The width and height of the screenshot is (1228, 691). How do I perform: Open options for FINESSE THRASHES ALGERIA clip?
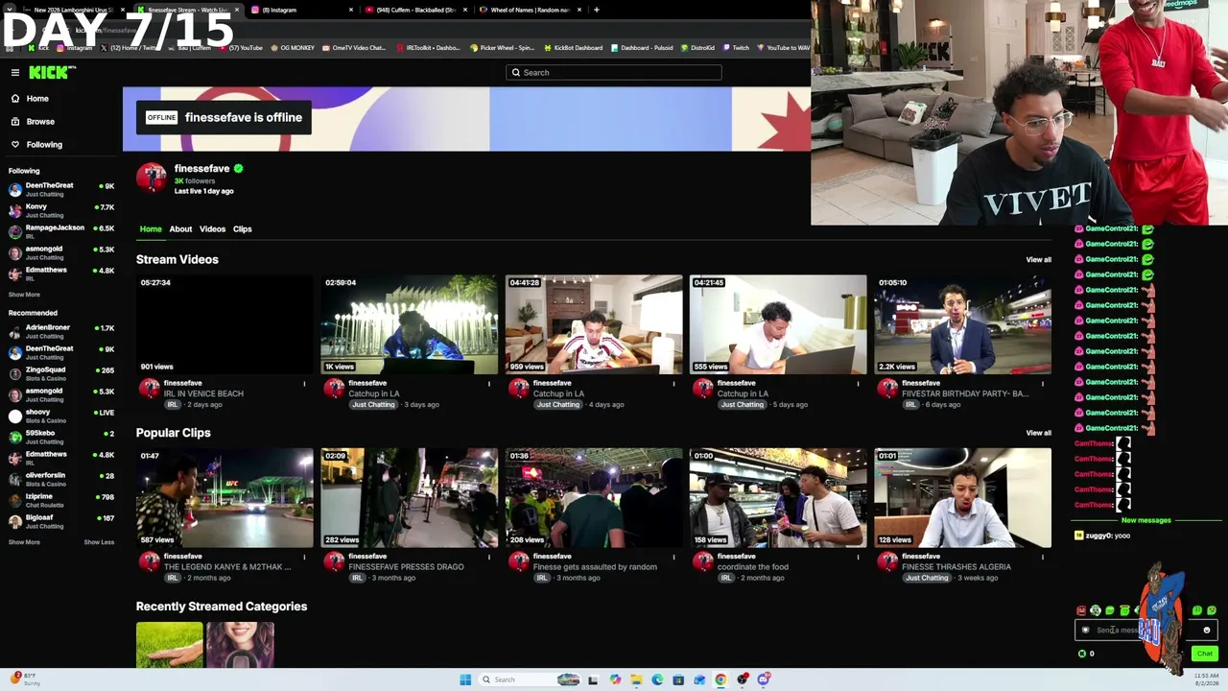point(1043,557)
